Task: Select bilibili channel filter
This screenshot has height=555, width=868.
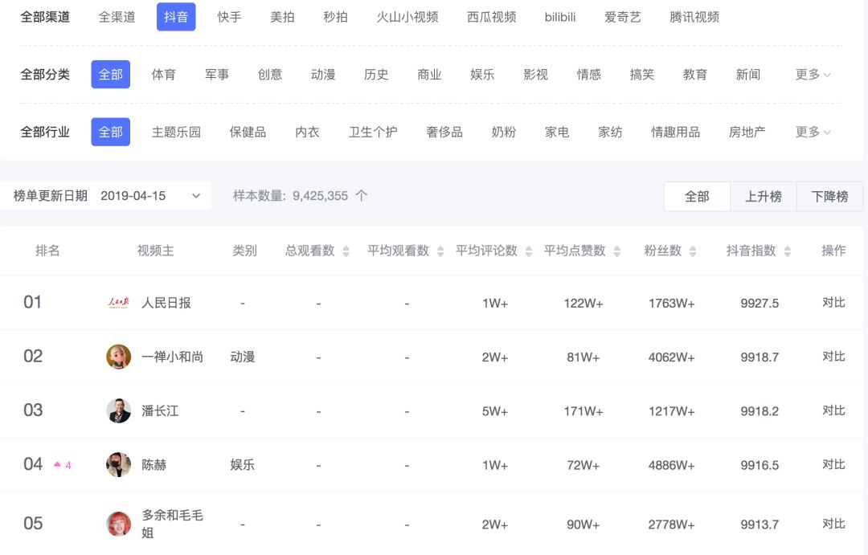Action: (560, 17)
